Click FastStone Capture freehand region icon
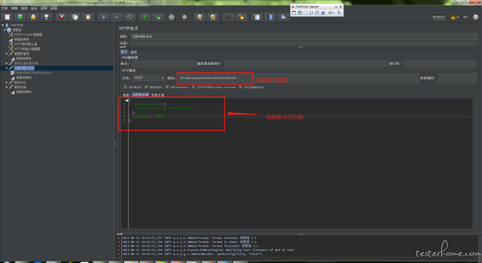Viewport: 482px width, 263px height. (x=311, y=13)
